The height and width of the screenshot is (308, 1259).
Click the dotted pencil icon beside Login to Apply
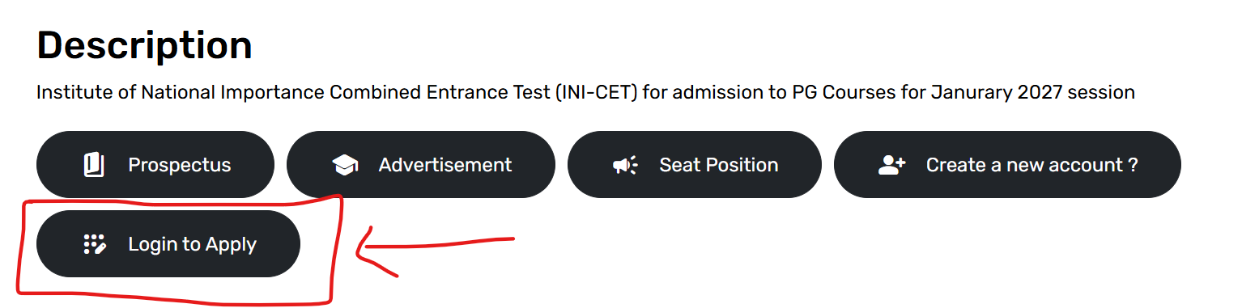point(96,244)
